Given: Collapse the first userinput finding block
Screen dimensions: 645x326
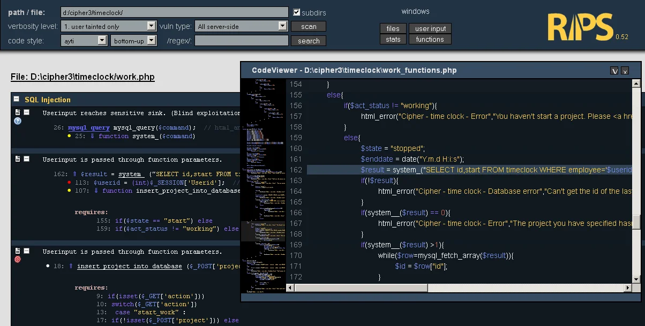Looking at the screenshot, I should pyautogui.click(x=26, y=113).
